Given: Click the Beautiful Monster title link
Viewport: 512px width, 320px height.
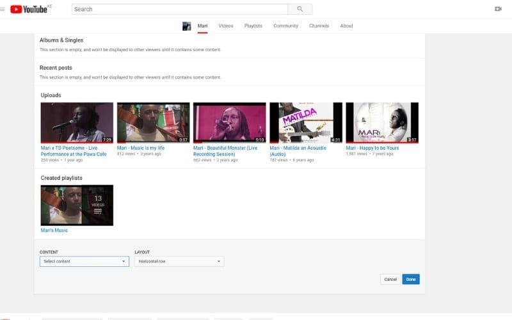Looking at the screenshot, I should click(x=225, y=151).
